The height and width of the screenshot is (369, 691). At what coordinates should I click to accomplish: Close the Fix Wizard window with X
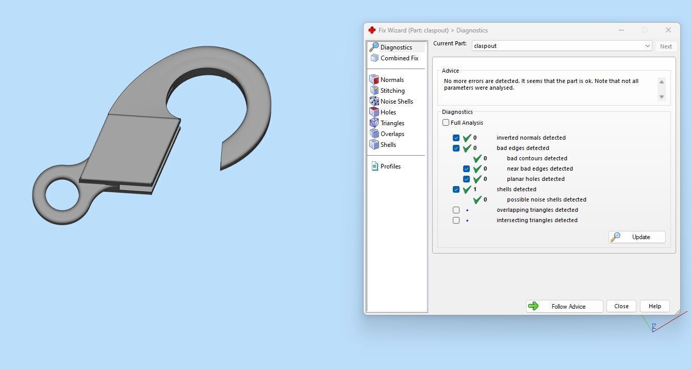click(x=668, y=30)
